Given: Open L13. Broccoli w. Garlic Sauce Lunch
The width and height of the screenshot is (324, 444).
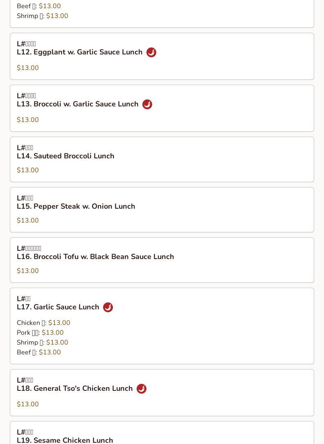Looking at the screenshot, I should (x=162, y=108).
